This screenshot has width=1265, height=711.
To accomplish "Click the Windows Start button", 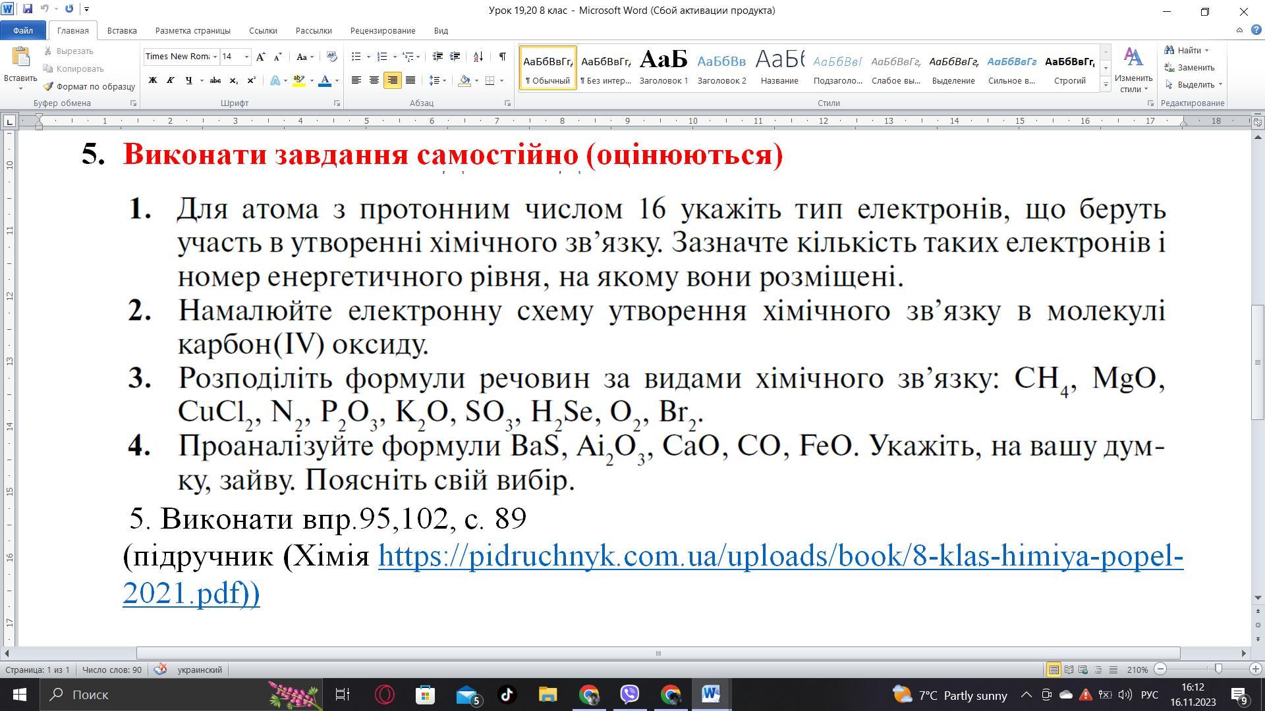I will coord(19,695).
